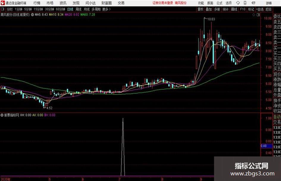
Task: Click the 复权 toolbar button
Action: (200, 9)
